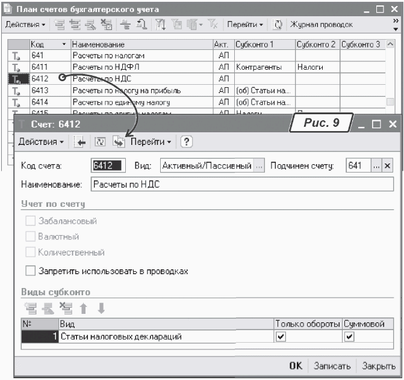Toggle the Только обороты checkbox
The width and height of the screenshot is (404, 380).
[x=280, y=337]
